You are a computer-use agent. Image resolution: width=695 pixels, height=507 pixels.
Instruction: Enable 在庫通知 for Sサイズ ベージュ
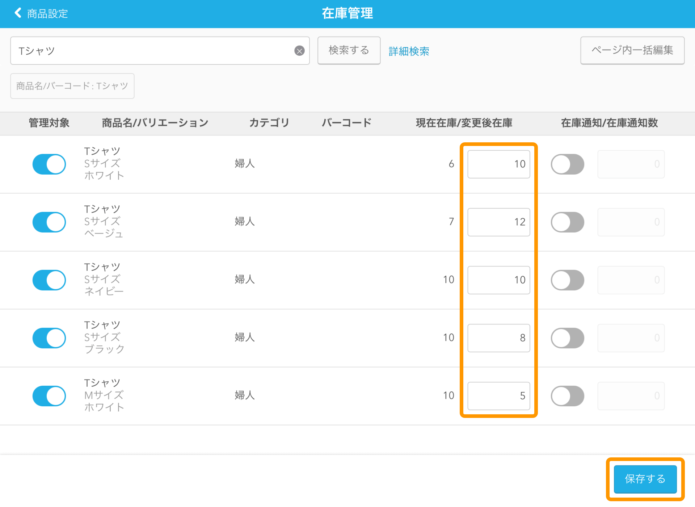[568, 222]
